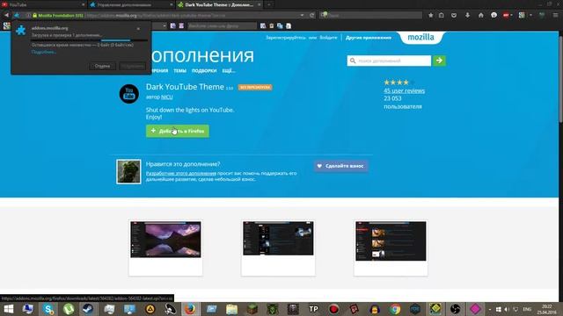563x316 pixels.
Task: Switch to the YouTube browser tab
Action: [43, 4]
